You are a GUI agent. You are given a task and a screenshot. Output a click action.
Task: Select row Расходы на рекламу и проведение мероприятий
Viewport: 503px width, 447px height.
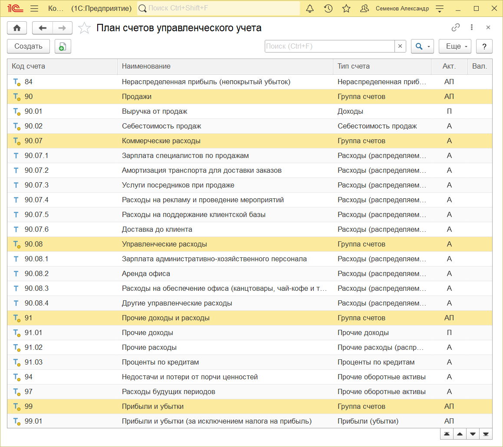click(250, 200)
